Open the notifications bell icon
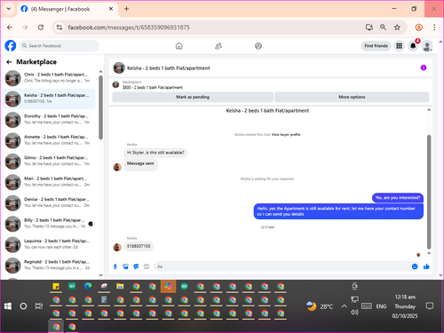Screen dimensions: 444x333 pos(413,46)
